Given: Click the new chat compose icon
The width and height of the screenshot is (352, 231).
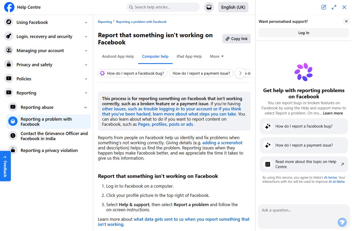Looking at the screenshot, I should [x=324, y=7].
